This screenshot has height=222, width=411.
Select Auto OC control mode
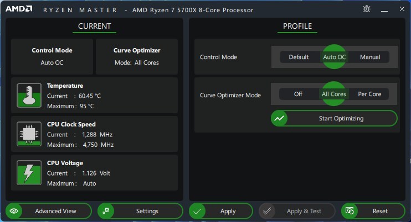pos(334,57)
